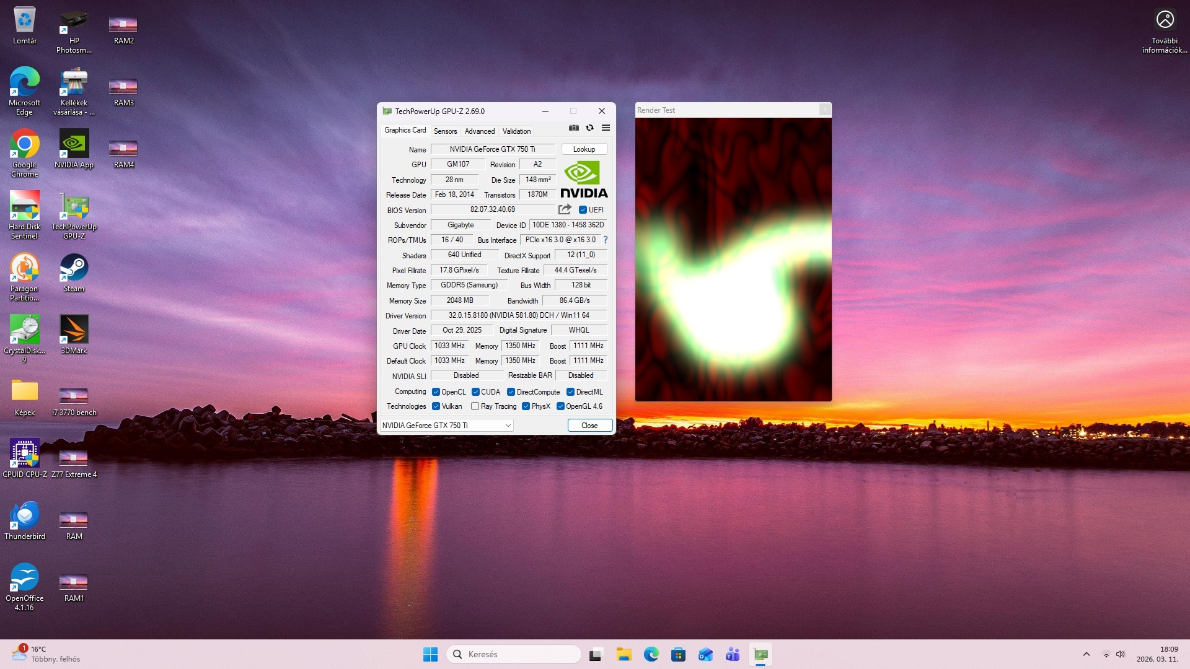Image resolution: width=1190 pixels, height=669 pixels.
Task: Toggle the Ray Tracing checkbox
Action: [x=475, y=406]
